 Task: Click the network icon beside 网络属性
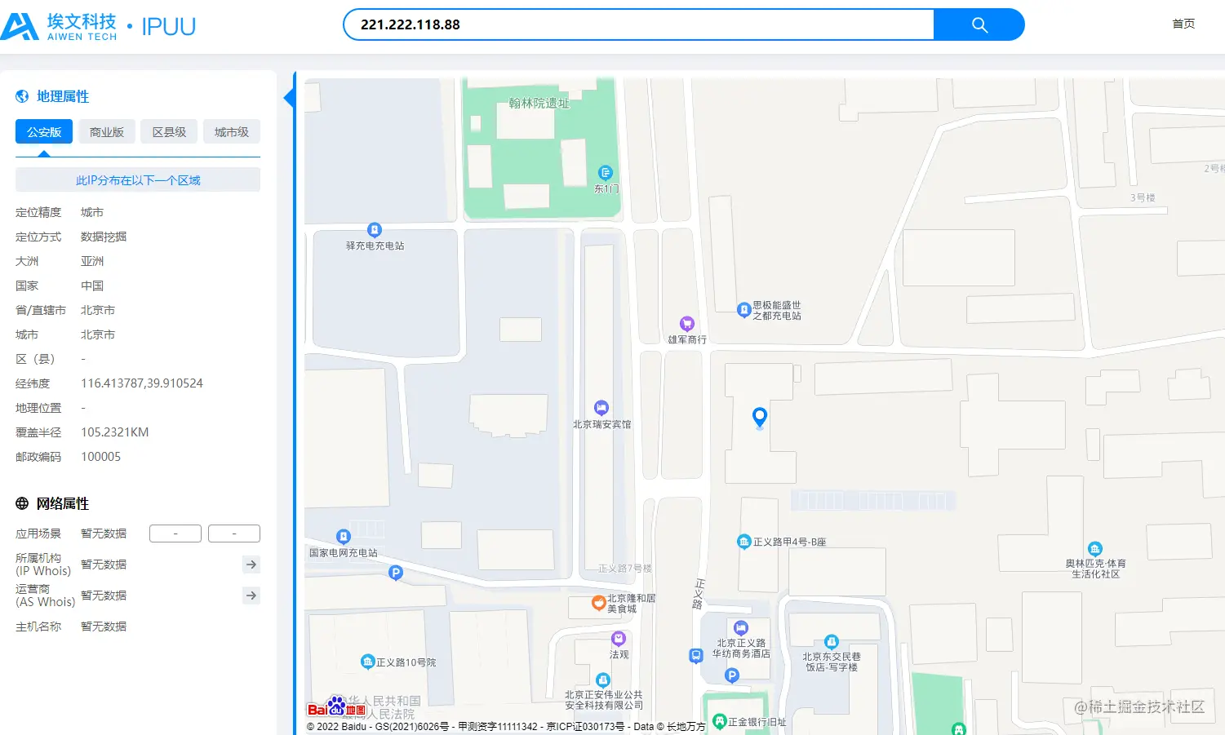[x=20, y=503]
